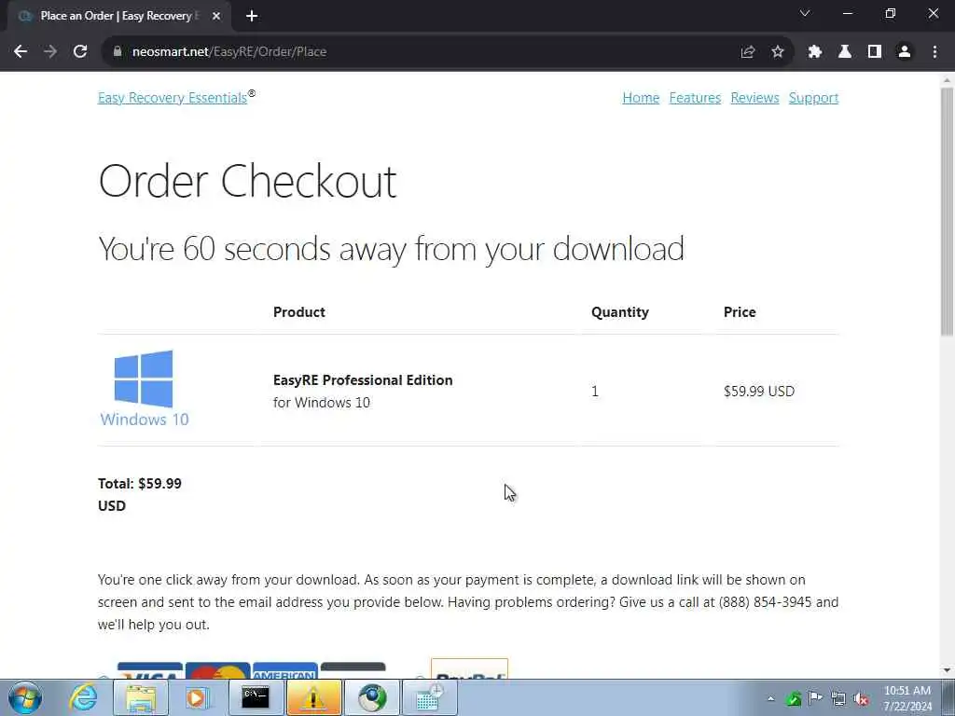
Task: Switch to the Chrome taskbar button
Action: click(371, 697)
